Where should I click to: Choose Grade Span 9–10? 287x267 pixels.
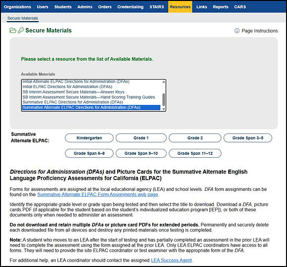[x=141, y=153]
